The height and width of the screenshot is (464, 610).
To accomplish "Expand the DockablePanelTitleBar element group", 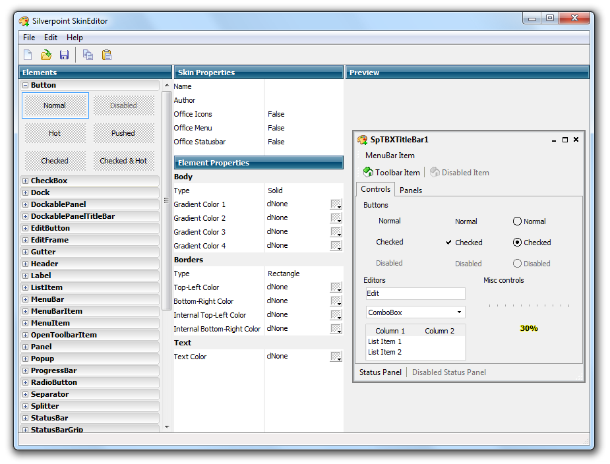I will pos(25,216).
